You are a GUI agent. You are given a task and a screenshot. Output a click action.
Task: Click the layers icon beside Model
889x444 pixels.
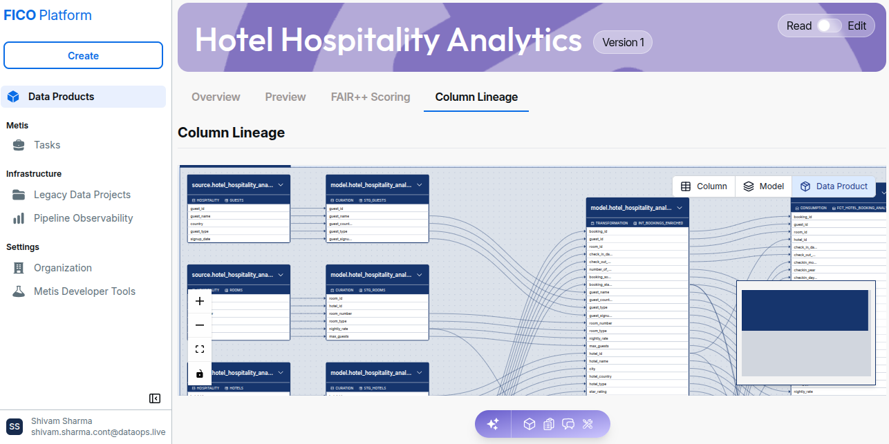pos(749,186)
